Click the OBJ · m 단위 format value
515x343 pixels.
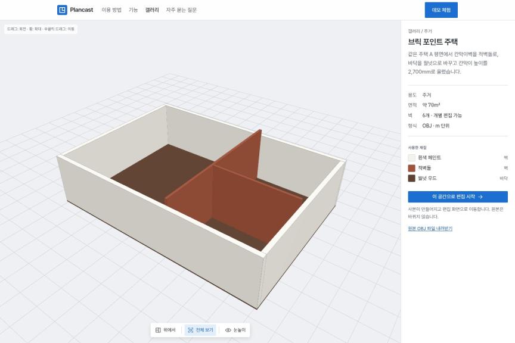pyautogui.click(x=436, y=126)
